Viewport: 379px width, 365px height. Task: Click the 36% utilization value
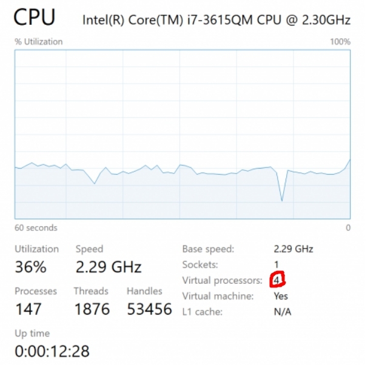(x=31, y=267)
